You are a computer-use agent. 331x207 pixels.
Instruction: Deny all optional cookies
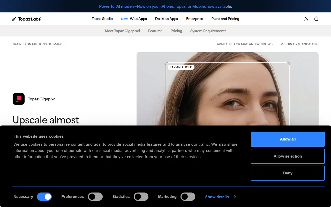tap(288, 173)
